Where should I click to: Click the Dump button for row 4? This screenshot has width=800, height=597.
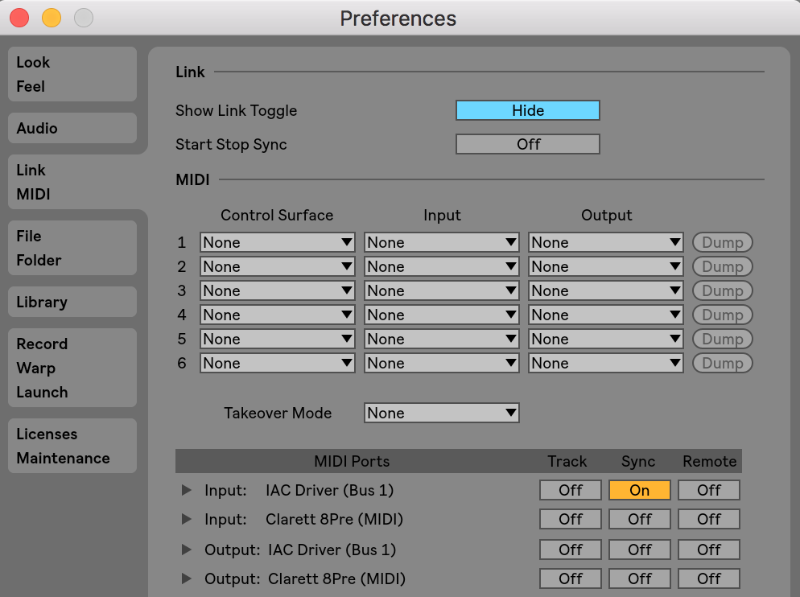pyautogui.click(x=722, y=315)
